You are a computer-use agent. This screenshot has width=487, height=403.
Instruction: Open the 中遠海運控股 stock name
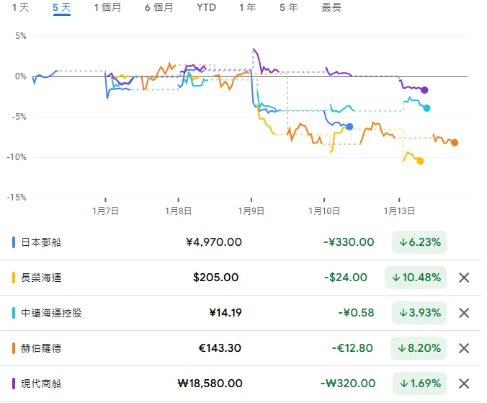tap(51, 313)
